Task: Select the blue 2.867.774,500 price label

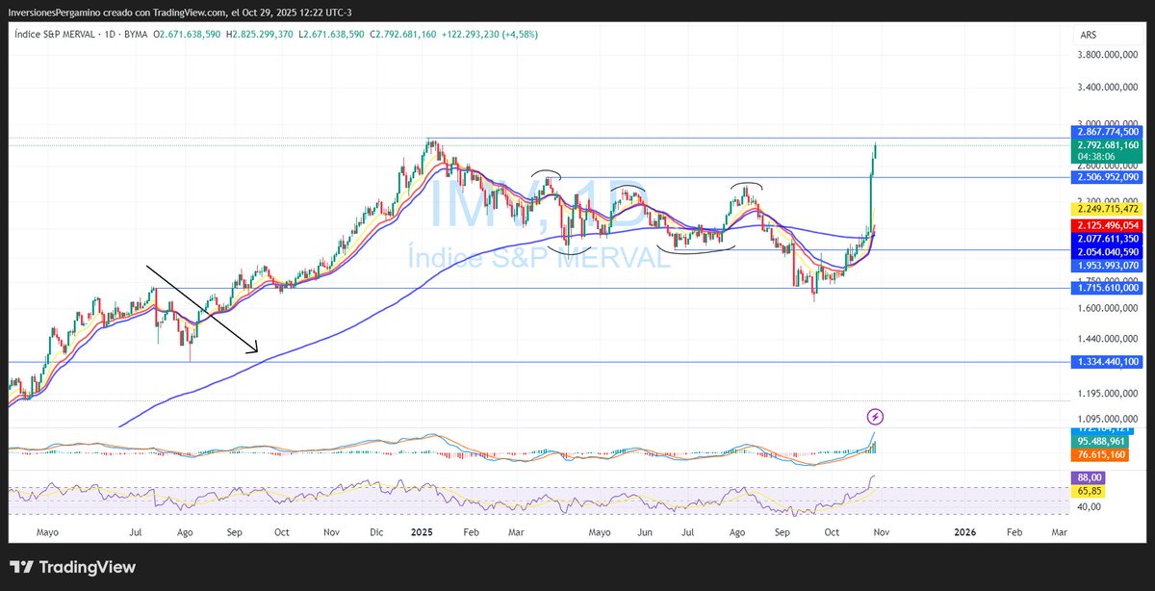Action: 1107,132
